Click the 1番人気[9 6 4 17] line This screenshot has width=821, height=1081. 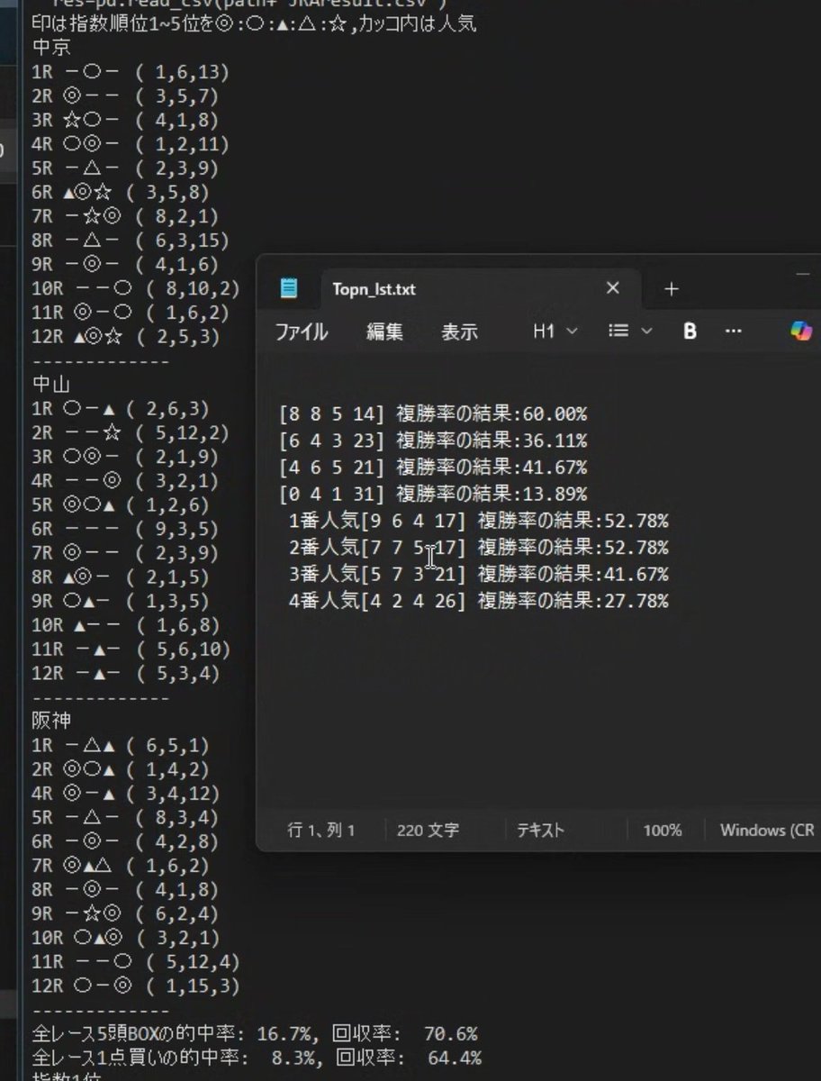click(478, 521)
